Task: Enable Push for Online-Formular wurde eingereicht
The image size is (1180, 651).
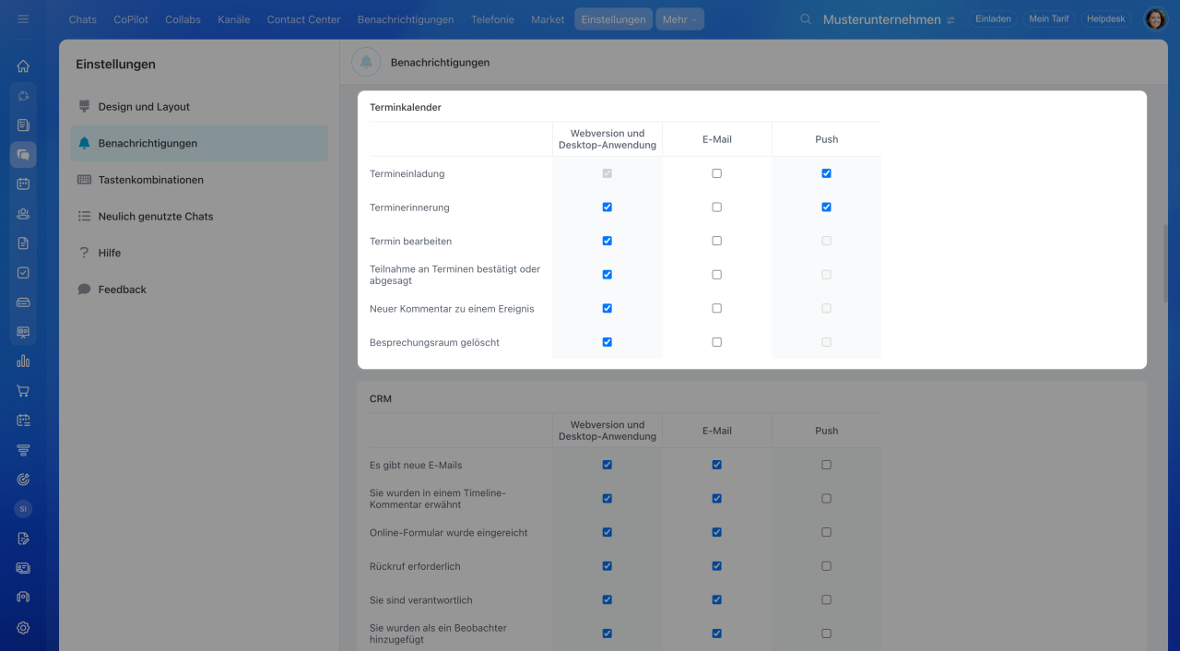Action: [826, 532]
